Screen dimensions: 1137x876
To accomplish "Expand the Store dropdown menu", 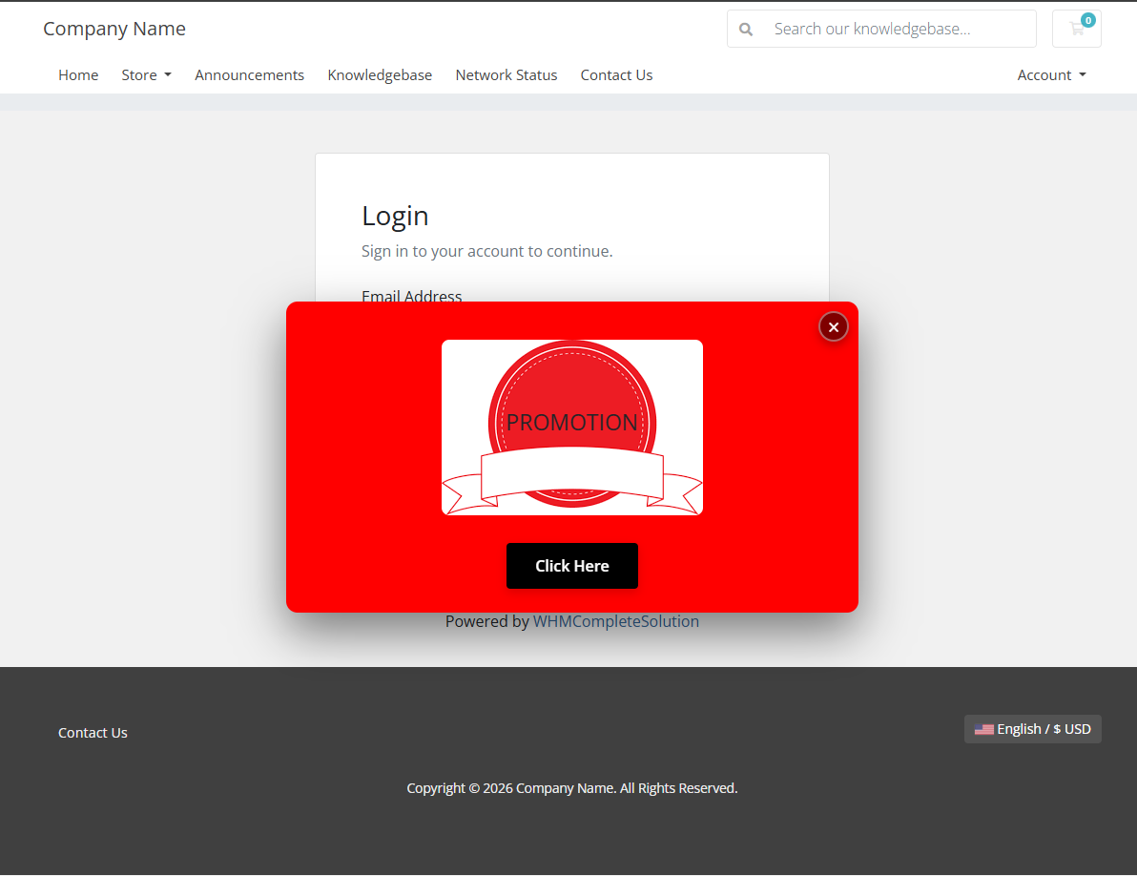I will pyautogui.click(x=146, y=75).
